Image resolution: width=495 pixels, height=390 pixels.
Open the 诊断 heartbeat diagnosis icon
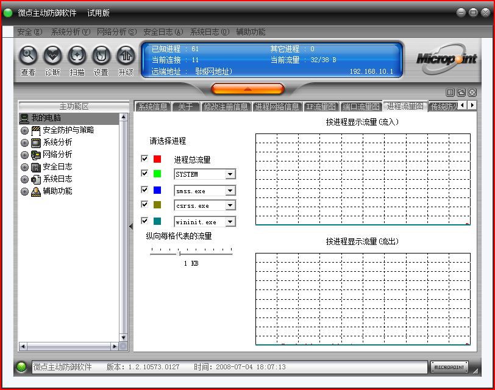(x=52, y=55)
